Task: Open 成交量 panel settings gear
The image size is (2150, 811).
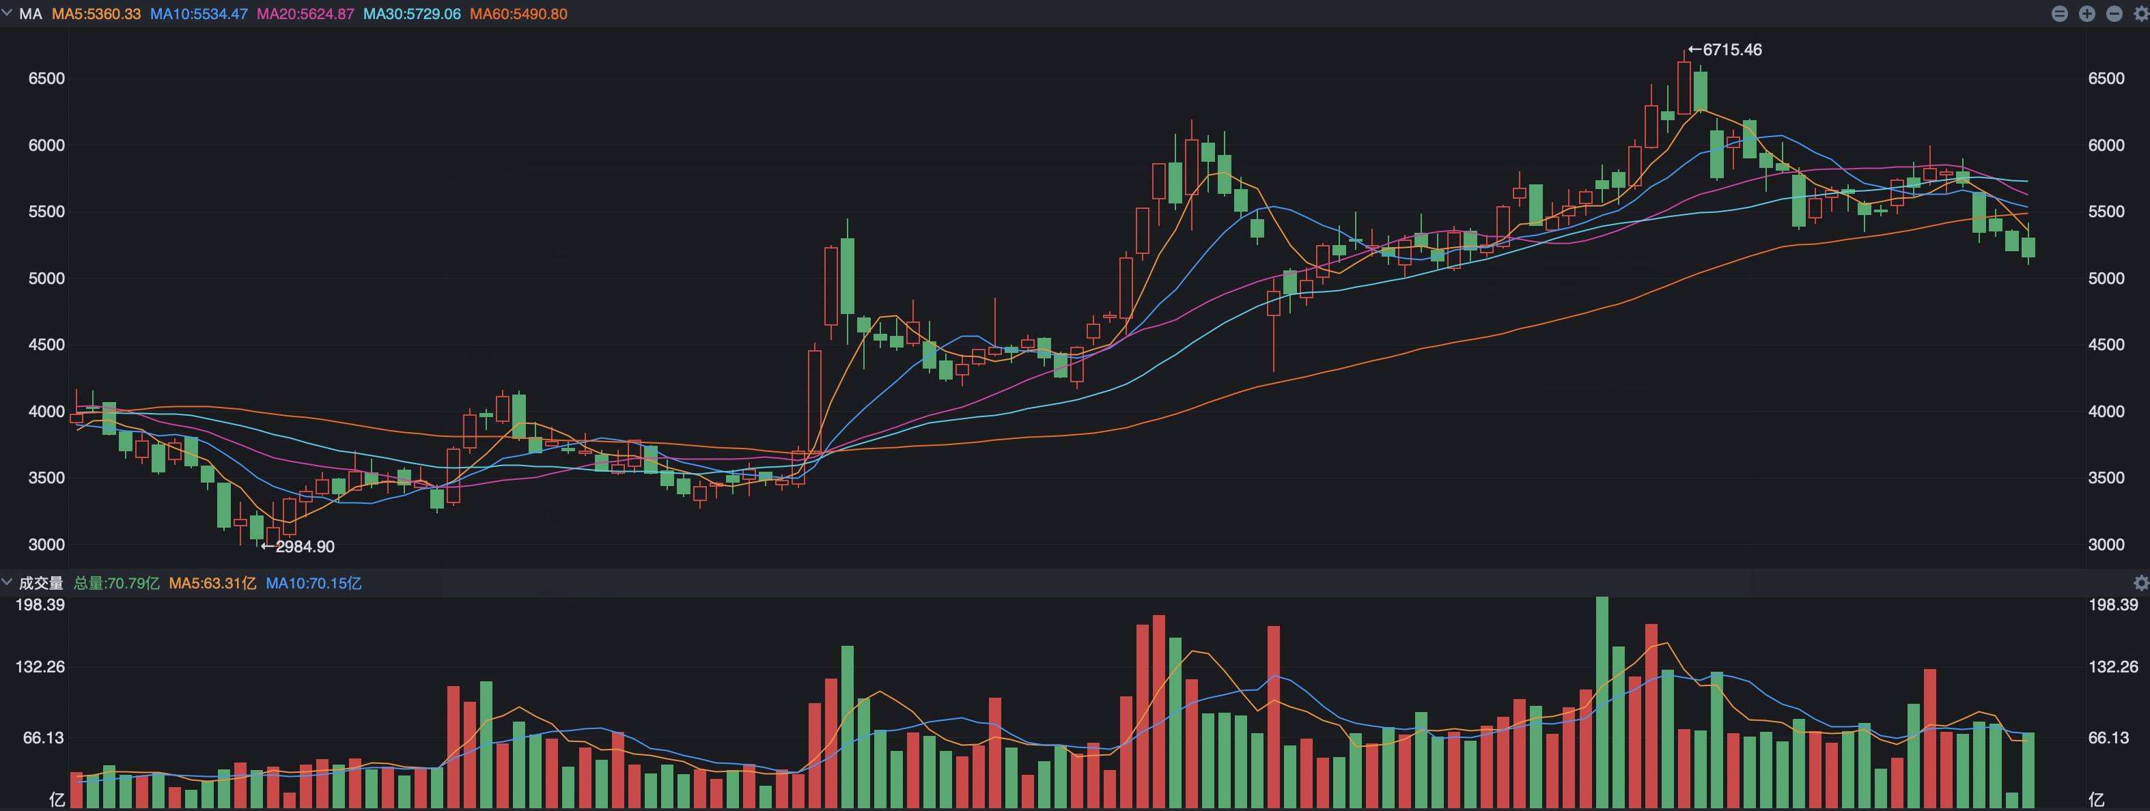Action: [x=2141, y=582]
